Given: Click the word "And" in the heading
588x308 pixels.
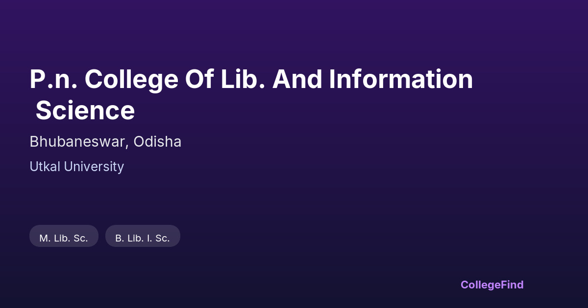Looking at the screenshot, I should 297,80.
